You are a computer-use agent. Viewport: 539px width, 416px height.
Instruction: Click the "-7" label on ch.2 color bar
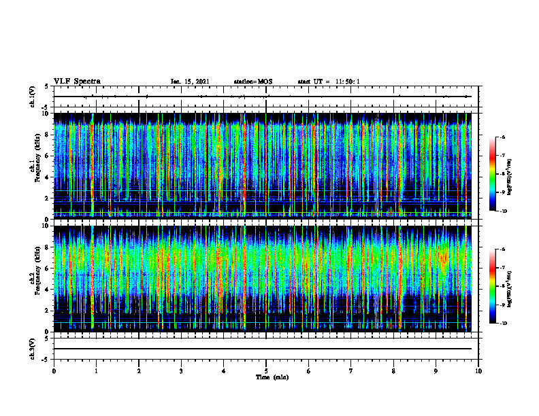point(503,268)
